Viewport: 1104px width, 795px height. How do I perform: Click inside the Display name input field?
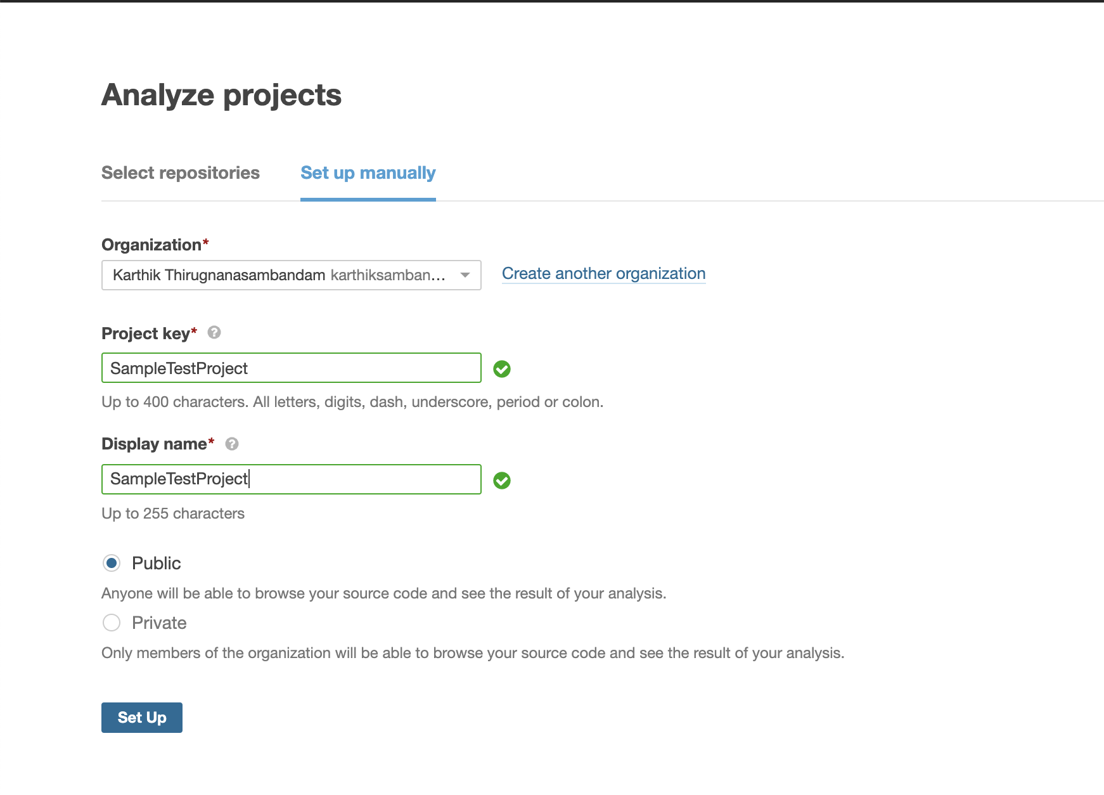(290, 479)
